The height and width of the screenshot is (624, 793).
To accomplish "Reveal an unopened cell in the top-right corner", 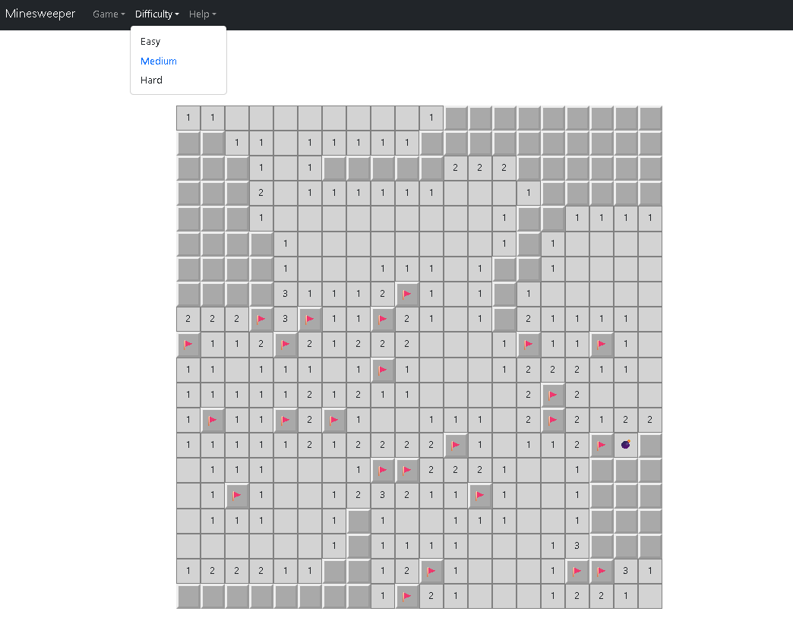I will [x=649, y=118].
